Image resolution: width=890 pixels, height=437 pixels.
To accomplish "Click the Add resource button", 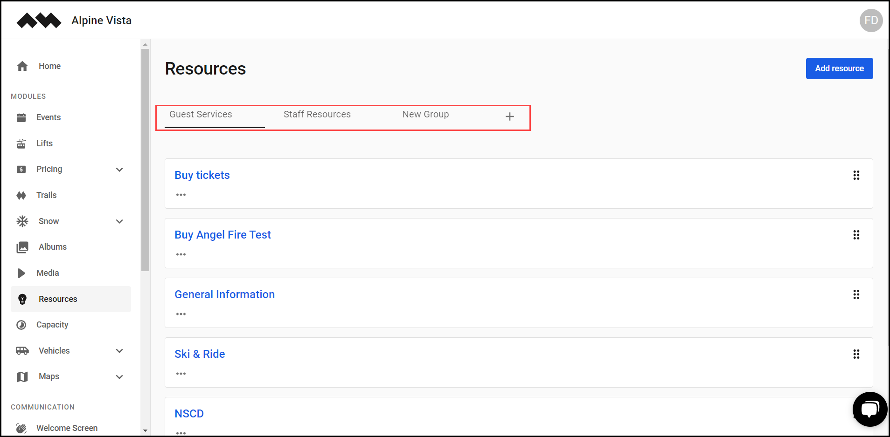I will [x=839, y=68].
